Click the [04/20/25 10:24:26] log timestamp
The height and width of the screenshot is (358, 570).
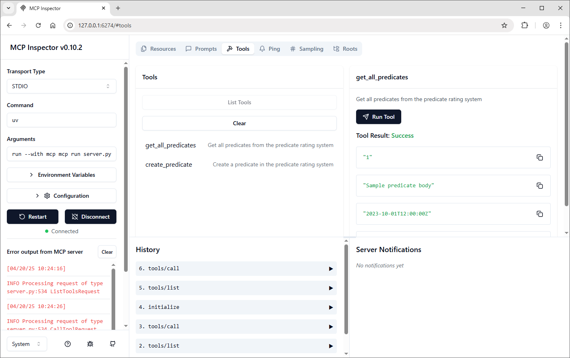pos(36,306)
